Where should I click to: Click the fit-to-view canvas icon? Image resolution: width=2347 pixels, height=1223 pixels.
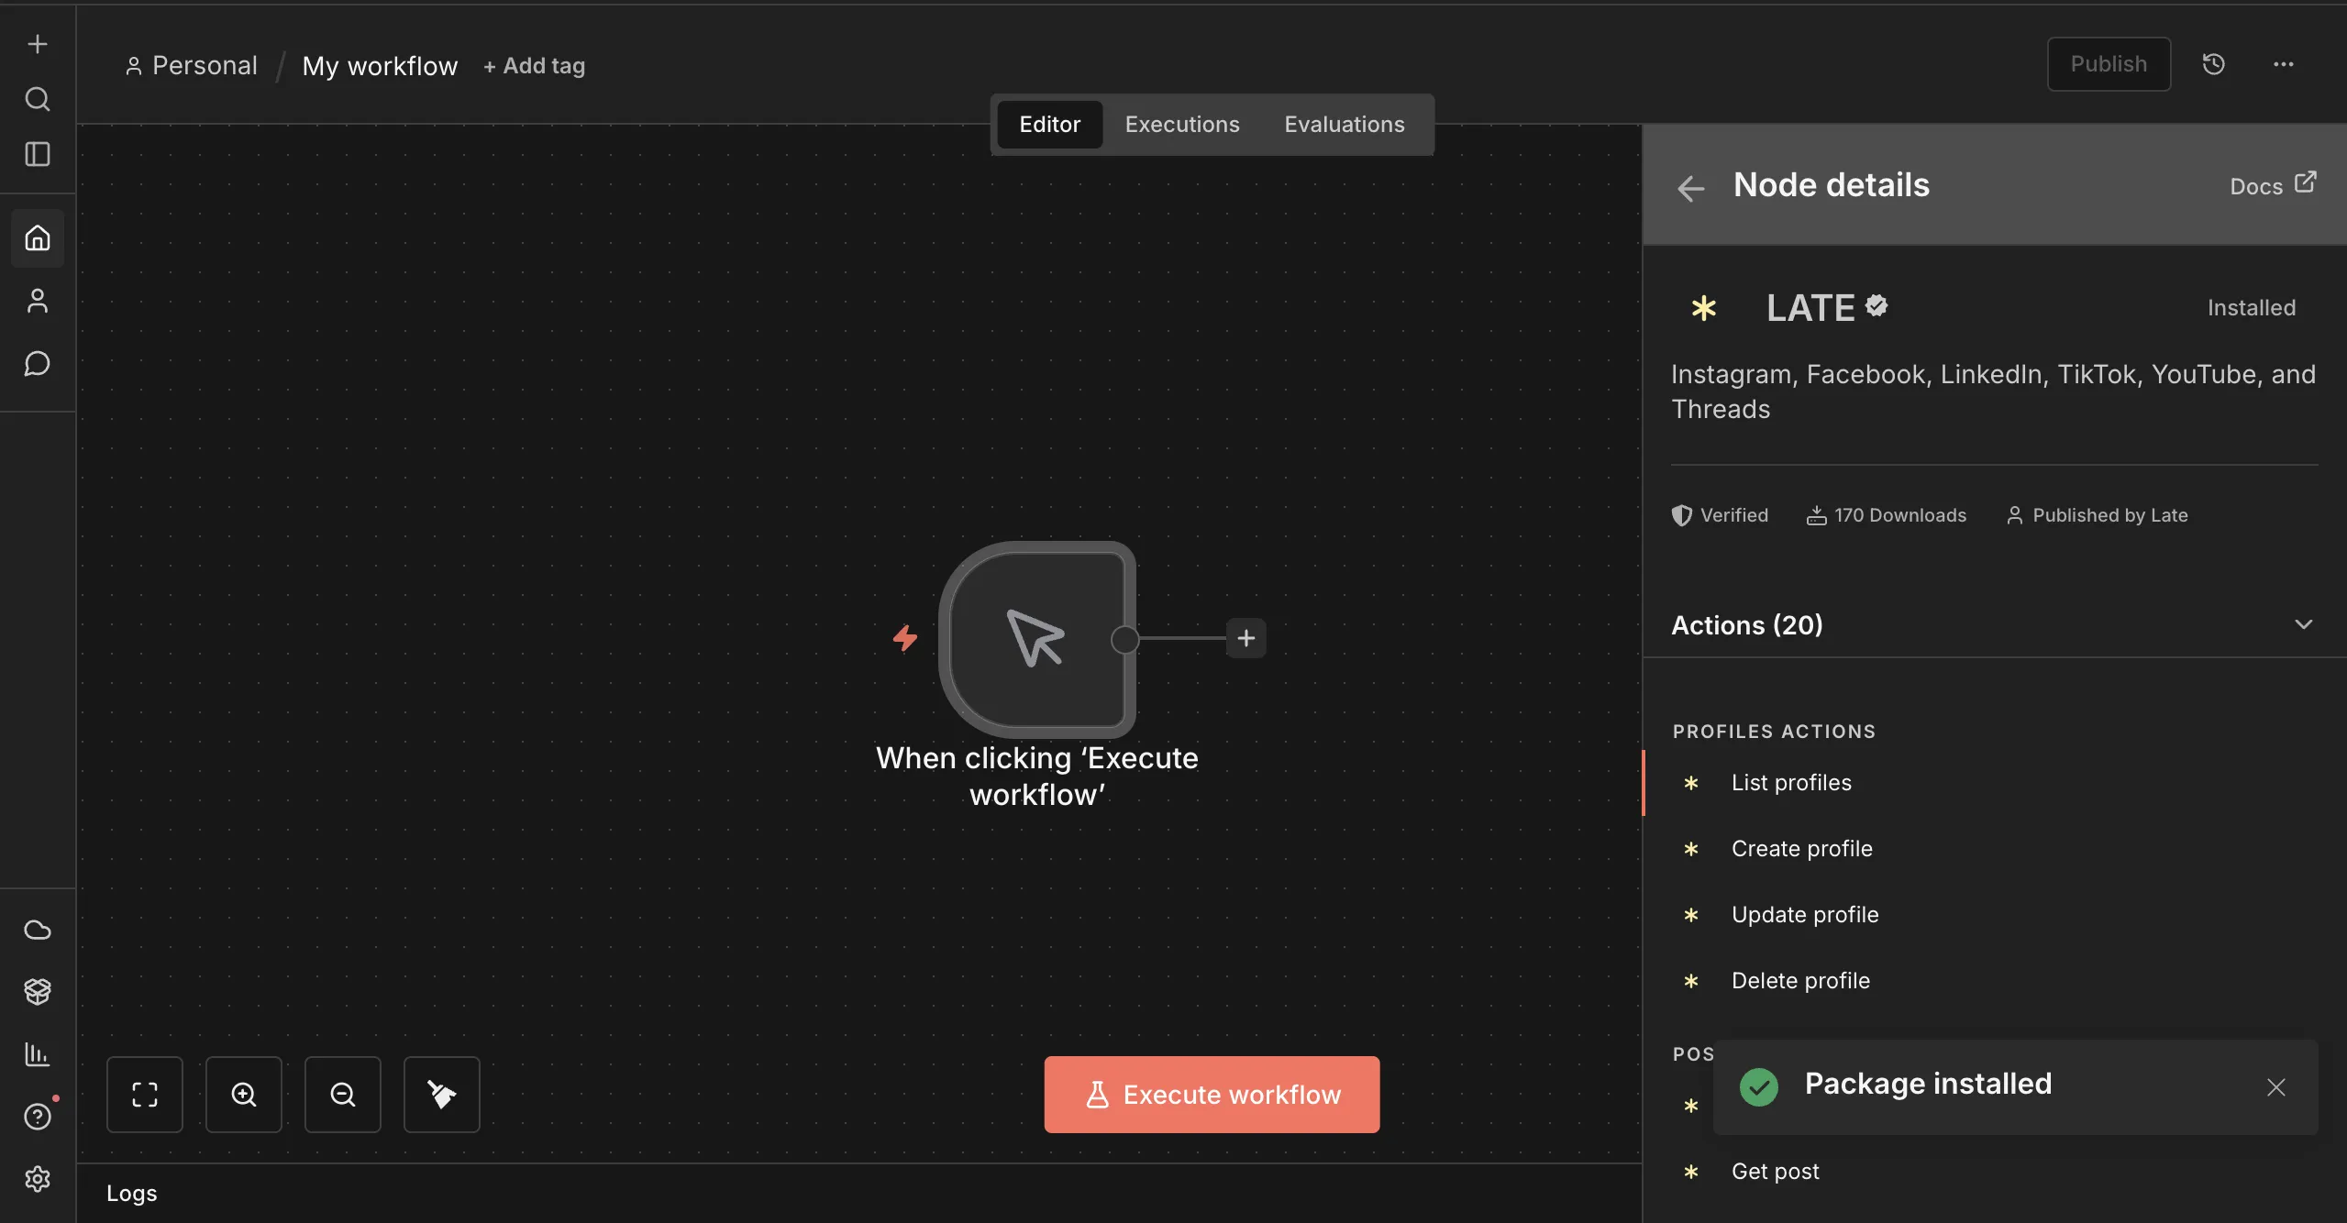145,1095
